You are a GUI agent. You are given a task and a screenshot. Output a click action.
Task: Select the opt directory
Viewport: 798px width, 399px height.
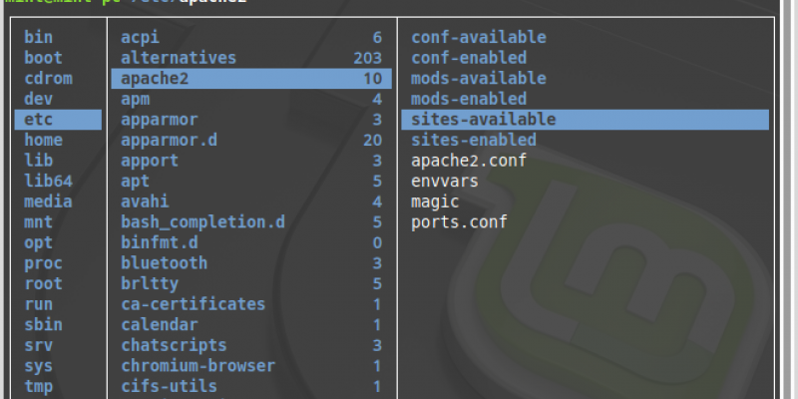click(x=38, y=242)
